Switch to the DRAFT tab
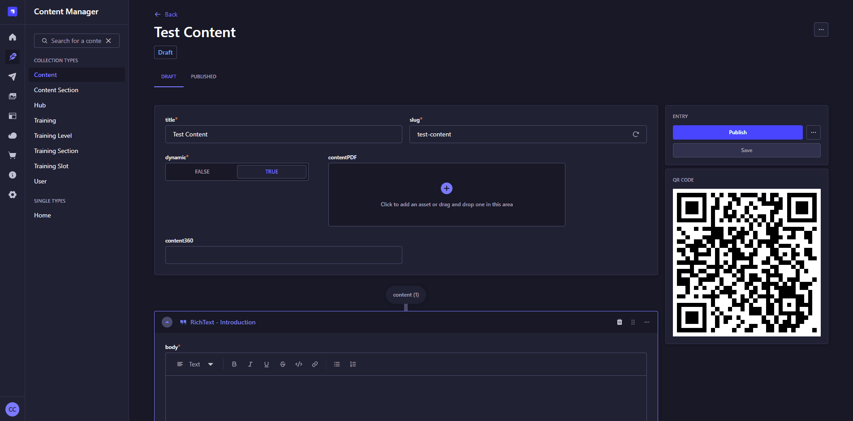The height and width of the screenshot is (421, 853). (x=169, y=77)
